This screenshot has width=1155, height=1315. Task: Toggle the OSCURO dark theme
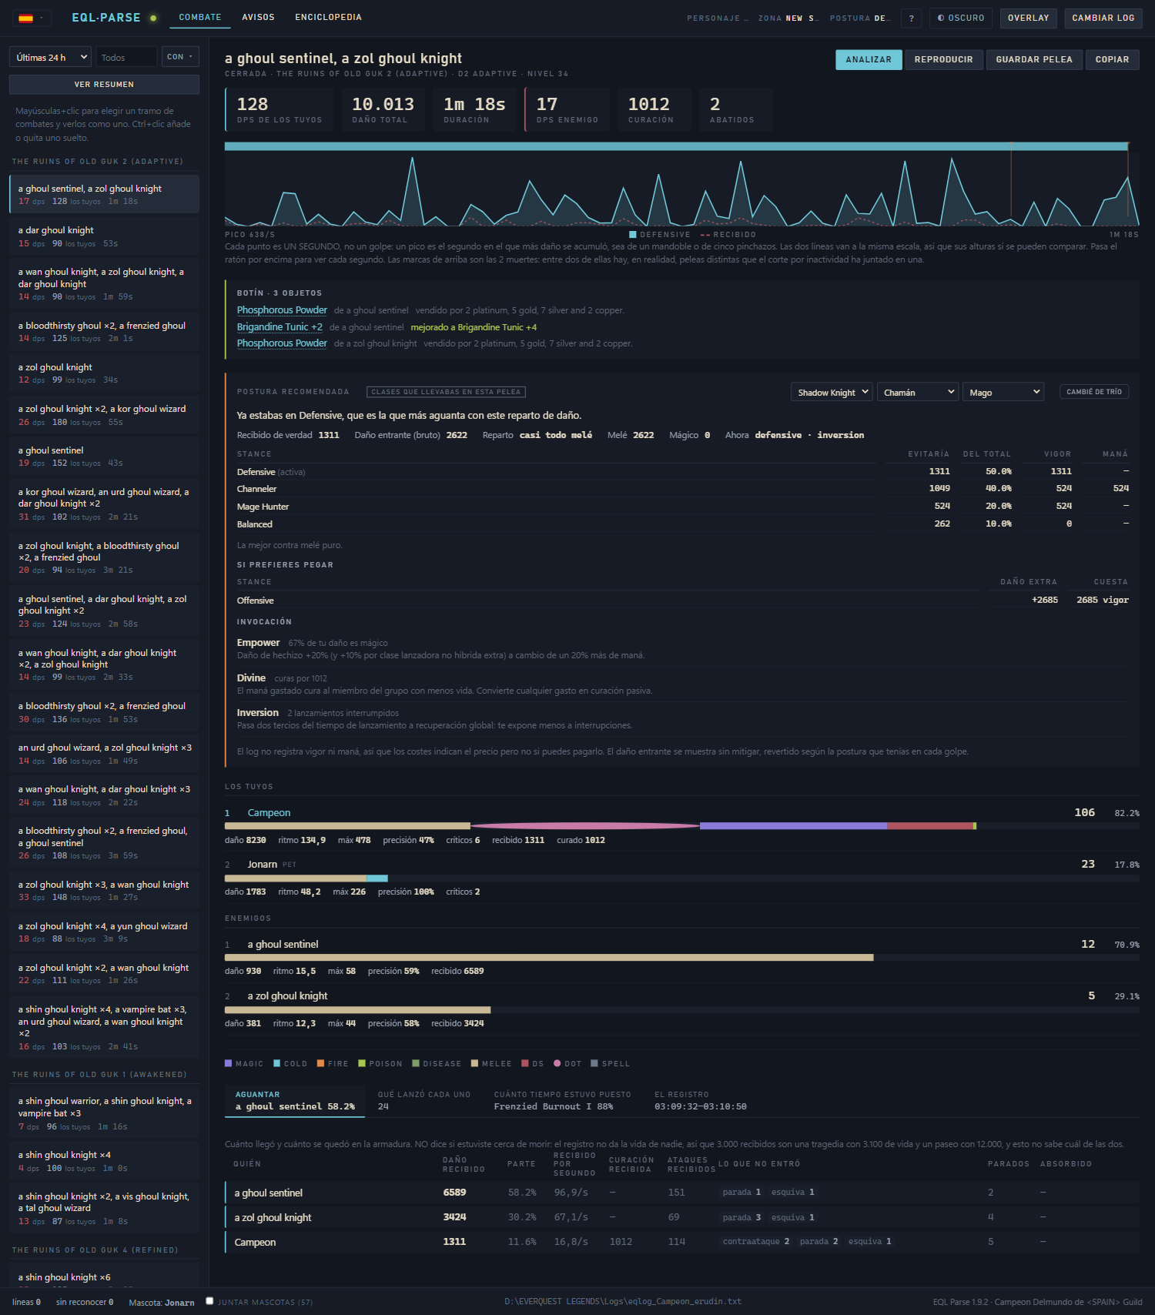tap(960, 18)
